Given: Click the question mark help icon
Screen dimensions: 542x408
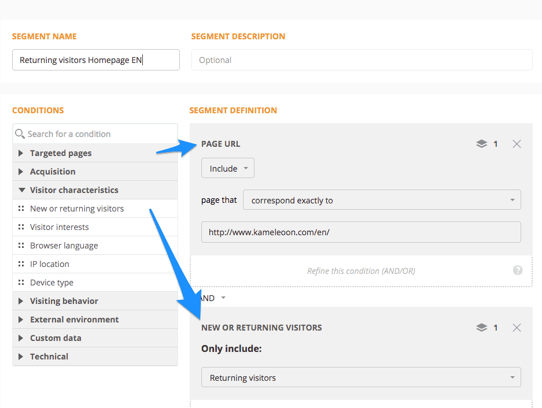Looking at the screenshot, I should pyautogui.click(x=518, y=270).
